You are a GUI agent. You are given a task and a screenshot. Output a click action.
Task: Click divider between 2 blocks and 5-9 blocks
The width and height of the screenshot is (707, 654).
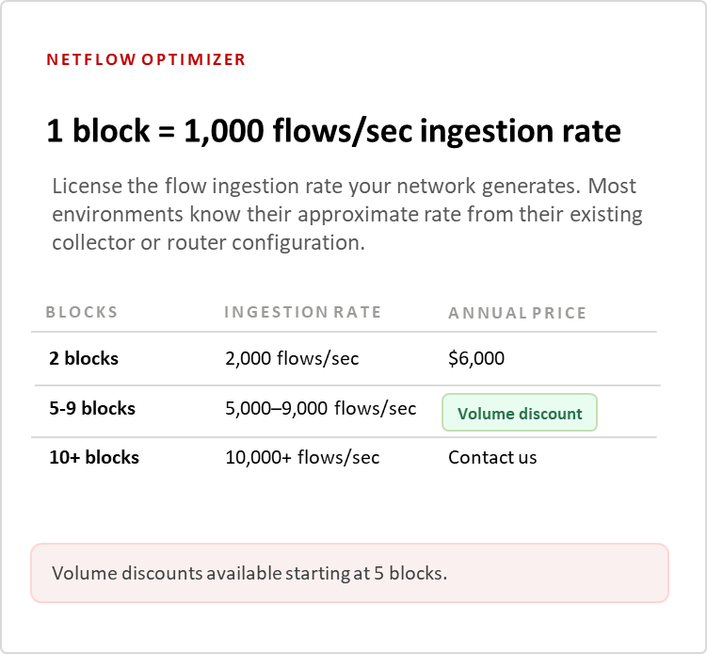(x=344, y=385)
